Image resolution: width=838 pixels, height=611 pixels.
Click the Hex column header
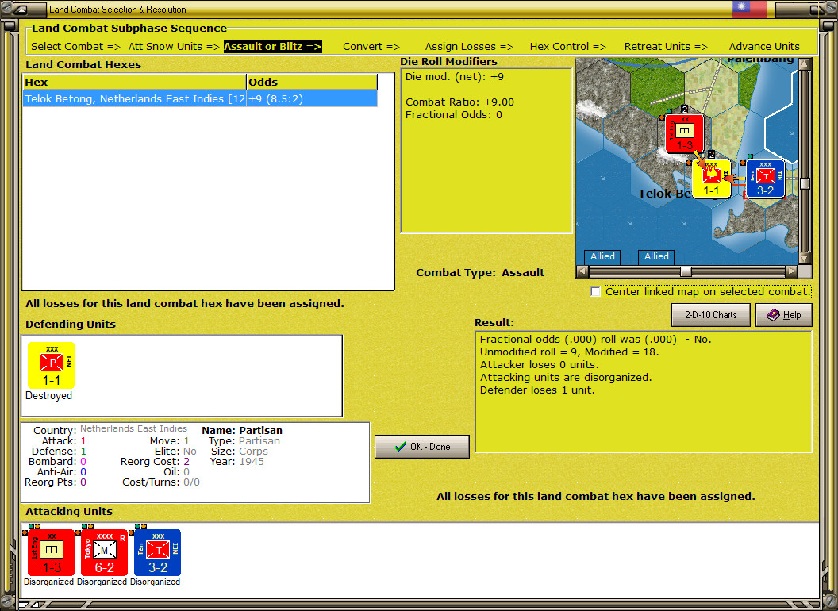134,83
